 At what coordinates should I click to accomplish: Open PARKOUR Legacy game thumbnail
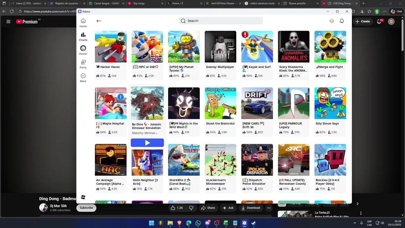click(294, 103)
